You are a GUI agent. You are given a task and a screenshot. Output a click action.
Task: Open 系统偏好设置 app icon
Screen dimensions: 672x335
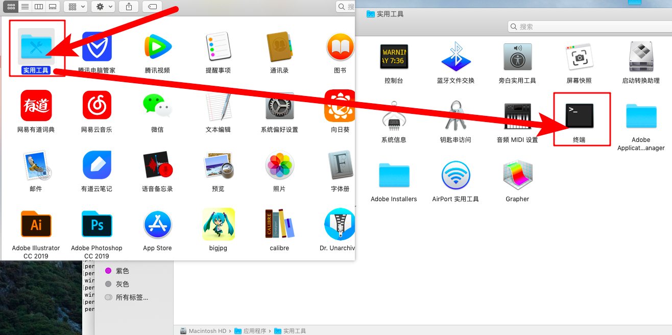pyautogui.click(x=279, y=106)
